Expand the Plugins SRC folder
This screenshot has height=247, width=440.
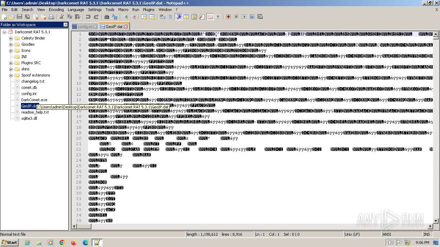tap(11, 63)
